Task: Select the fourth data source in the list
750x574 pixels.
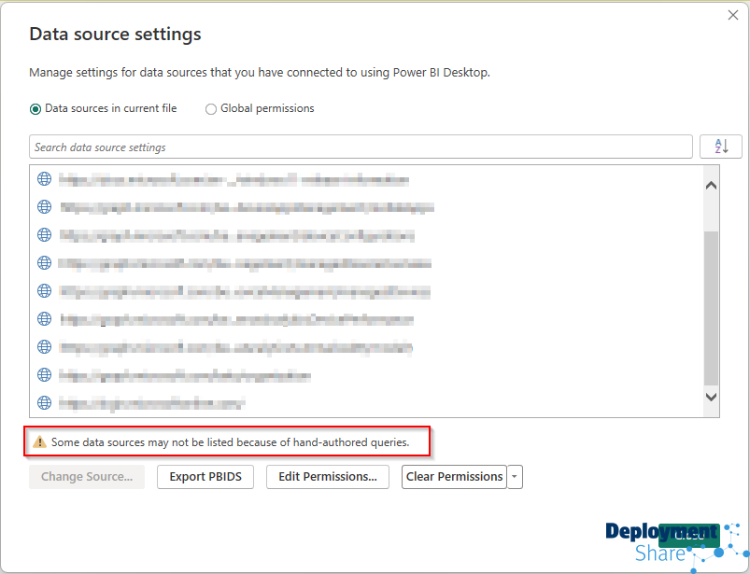Action: pyautogui.click(x=245, y=263)
